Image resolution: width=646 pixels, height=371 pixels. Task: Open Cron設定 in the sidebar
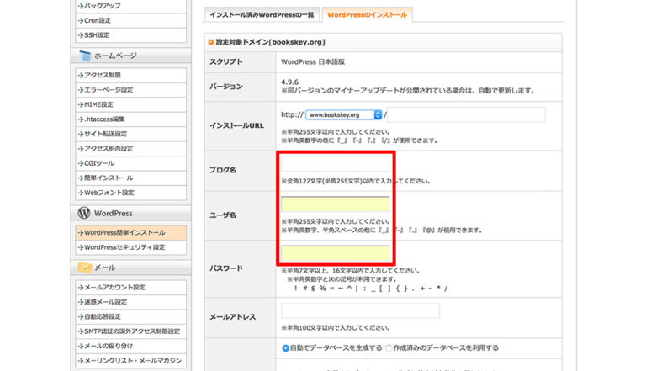98,20
